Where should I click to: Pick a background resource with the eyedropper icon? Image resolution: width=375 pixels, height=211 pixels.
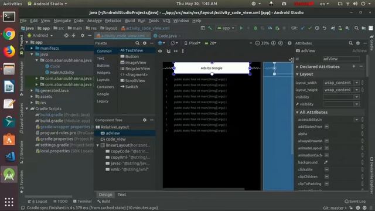[x=326, y=162]
